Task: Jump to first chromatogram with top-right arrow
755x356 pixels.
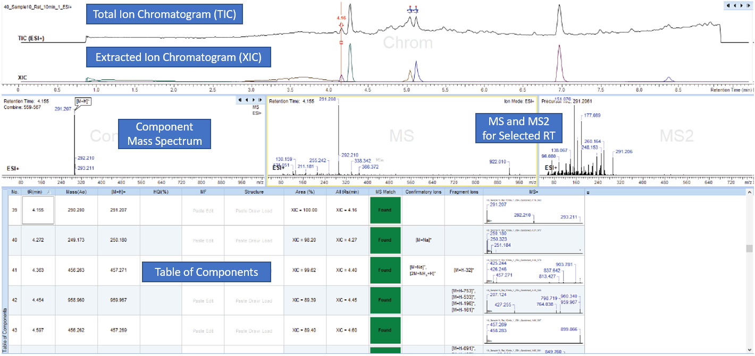Action: pos(728,5)
